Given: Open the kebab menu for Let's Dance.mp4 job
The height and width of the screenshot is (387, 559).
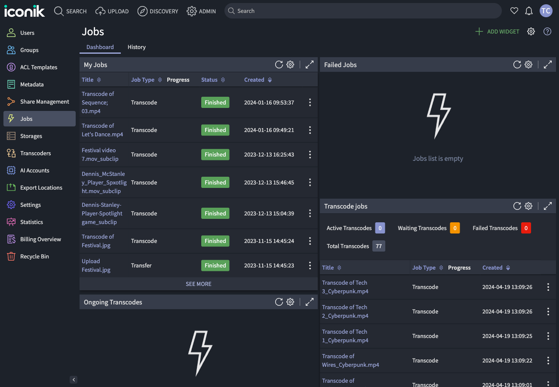Looking at the screenshot, I should (x=310, y=130).
